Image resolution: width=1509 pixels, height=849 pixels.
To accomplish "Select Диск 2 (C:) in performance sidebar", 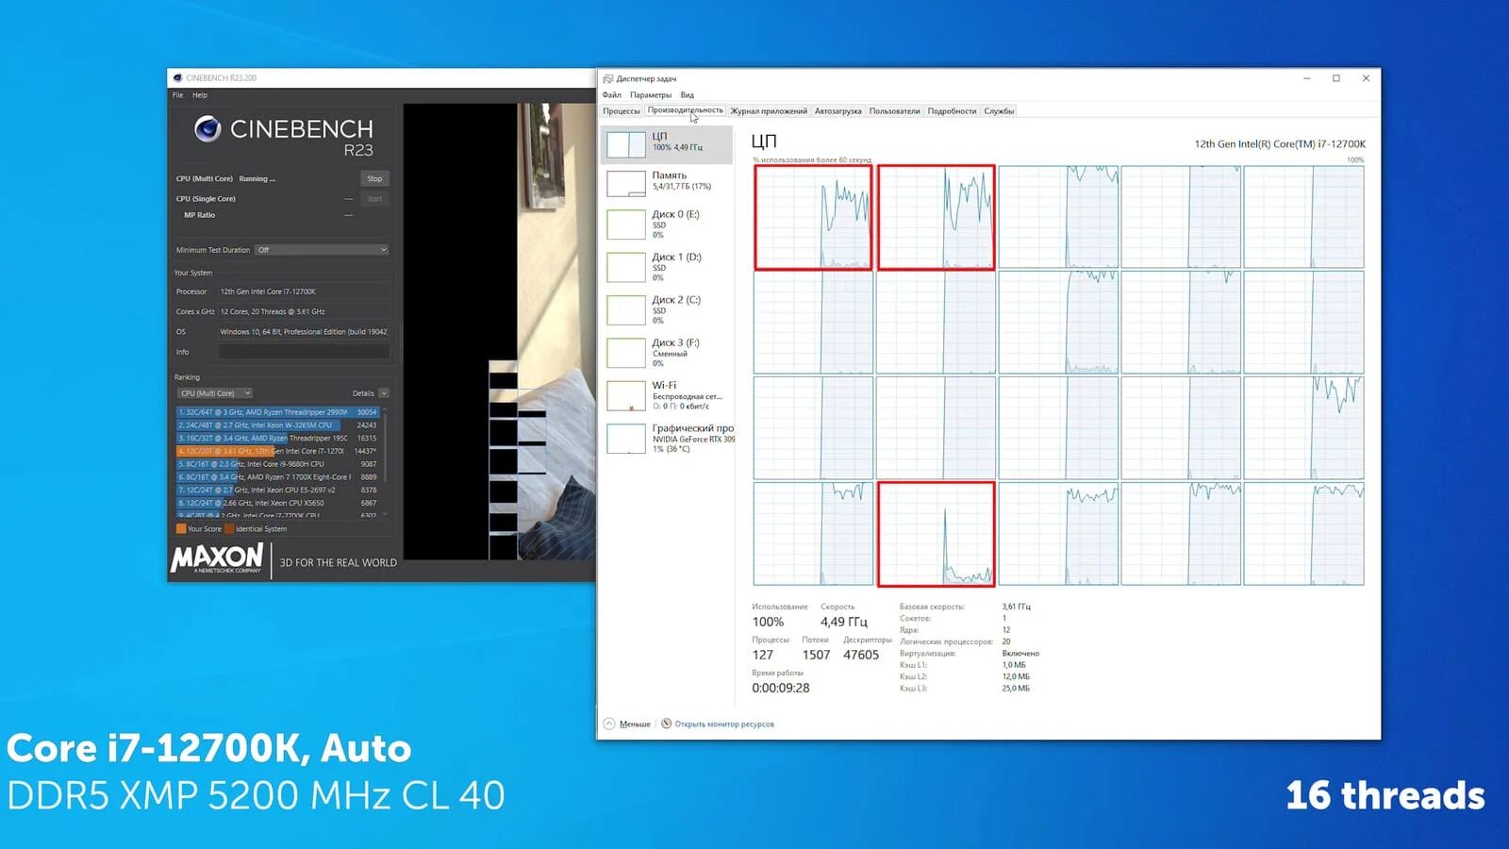I will 667,310.
